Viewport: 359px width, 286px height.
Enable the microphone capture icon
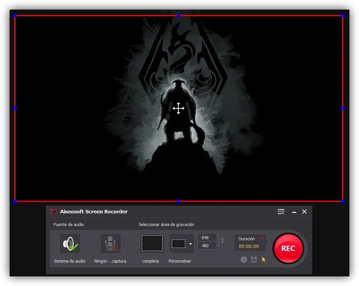[x=111, y=243]
